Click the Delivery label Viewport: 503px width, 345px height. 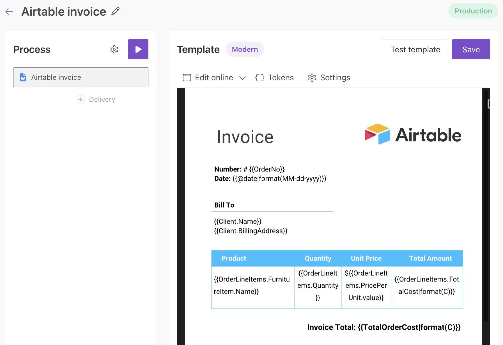tap(102, 99)
